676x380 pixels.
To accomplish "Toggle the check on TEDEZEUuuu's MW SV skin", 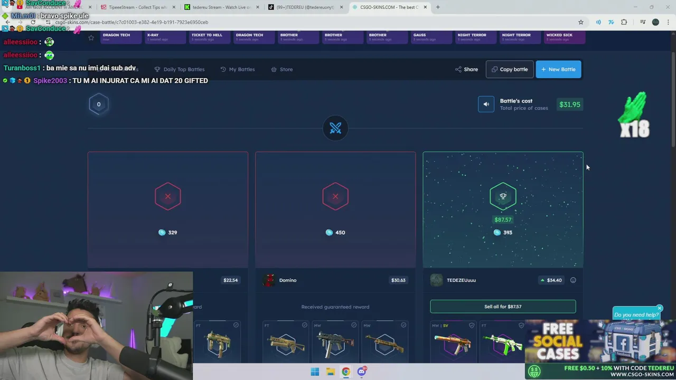I will coord(472,326).
